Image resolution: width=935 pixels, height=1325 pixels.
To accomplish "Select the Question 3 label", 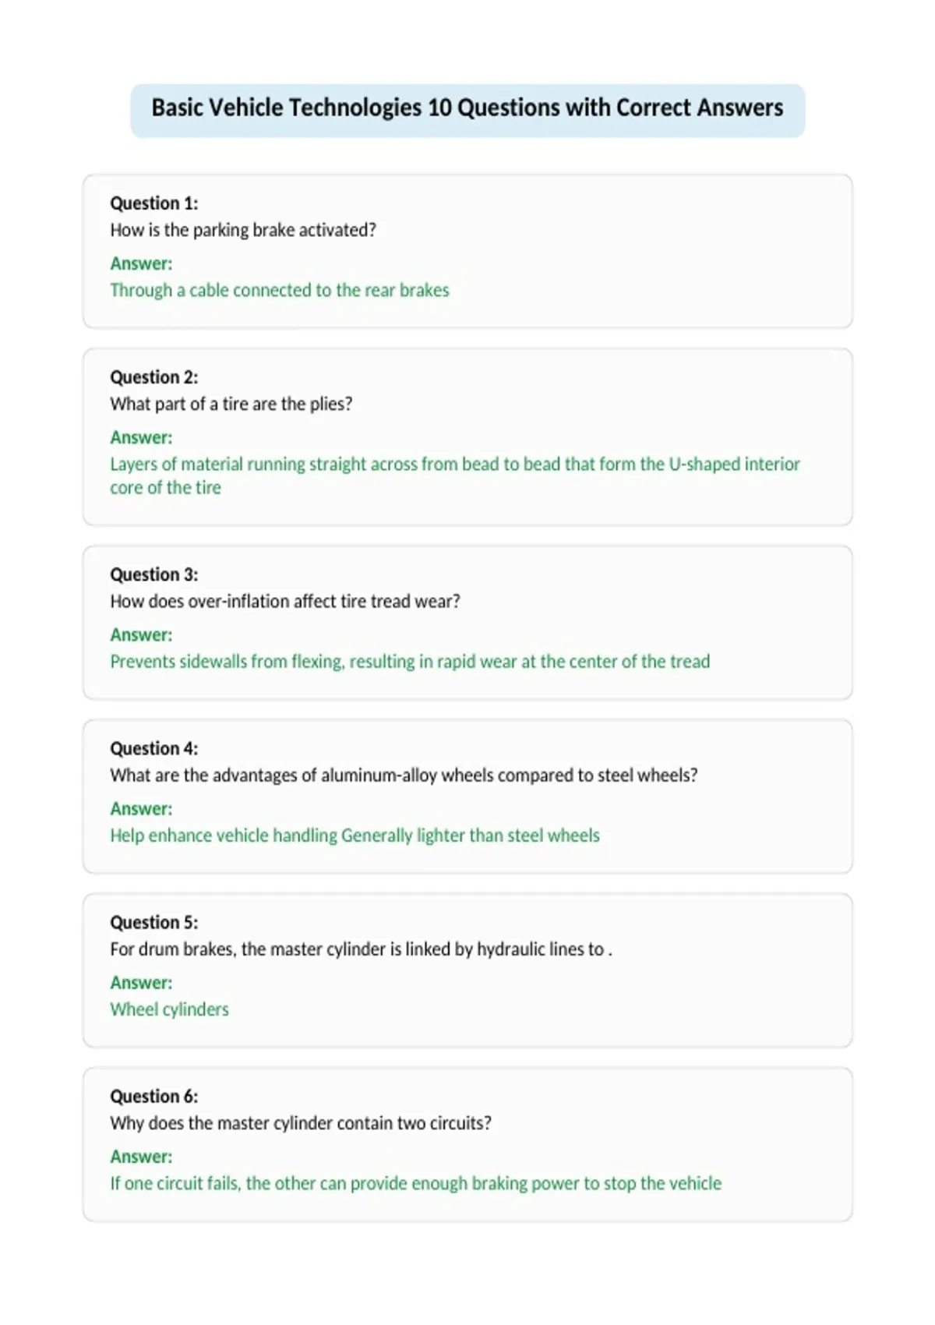I will pyautogui.click(x=154, y=574).
